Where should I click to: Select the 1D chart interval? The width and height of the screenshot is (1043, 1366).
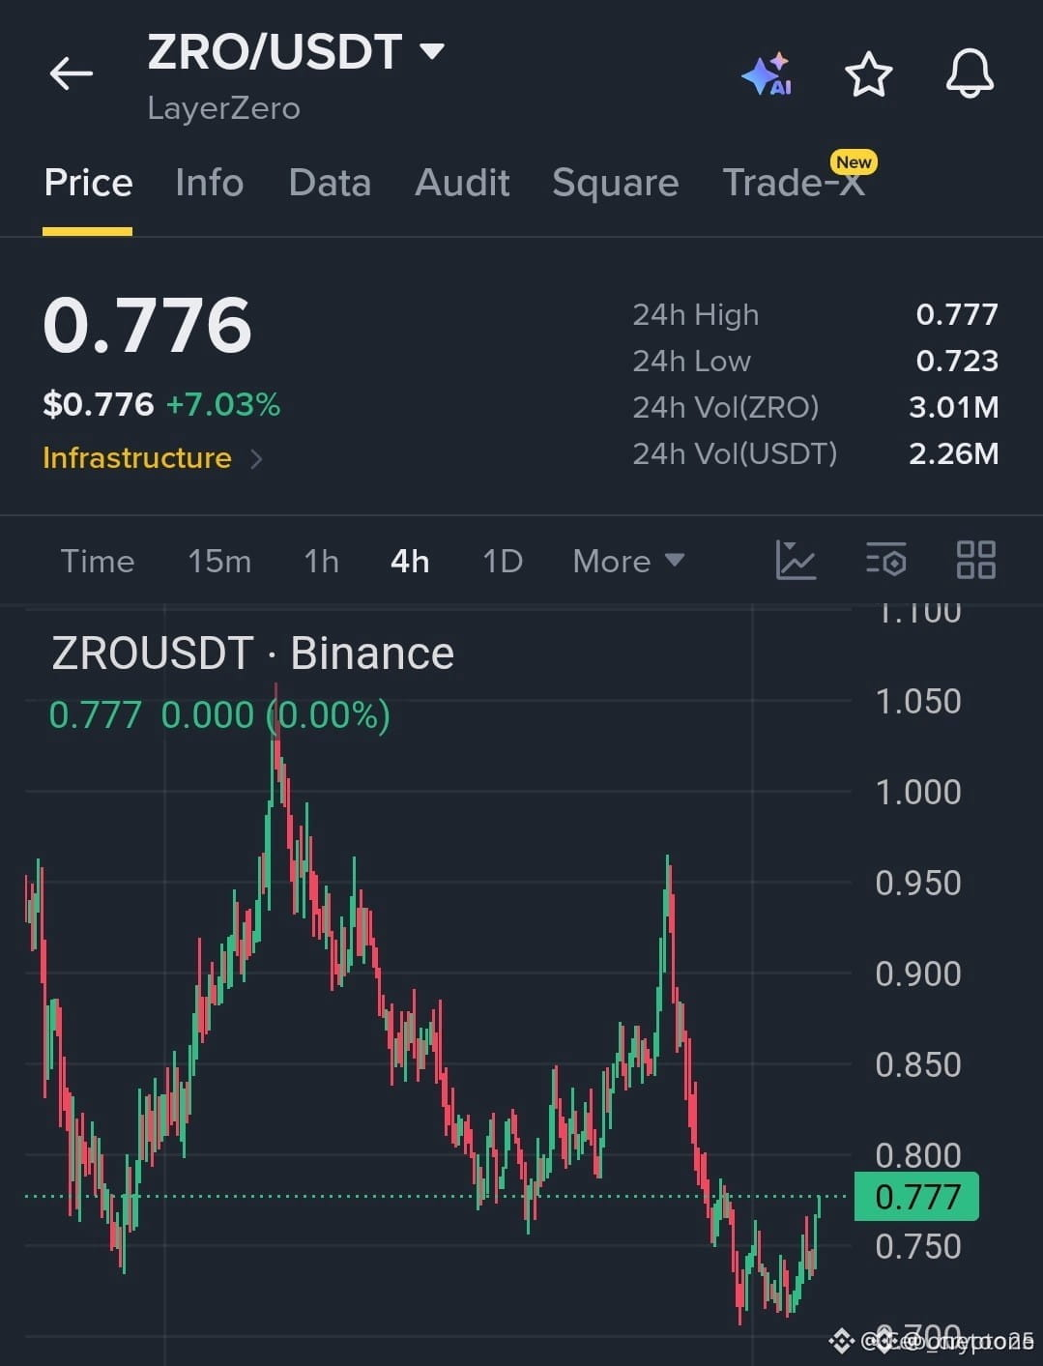point(503,561)
